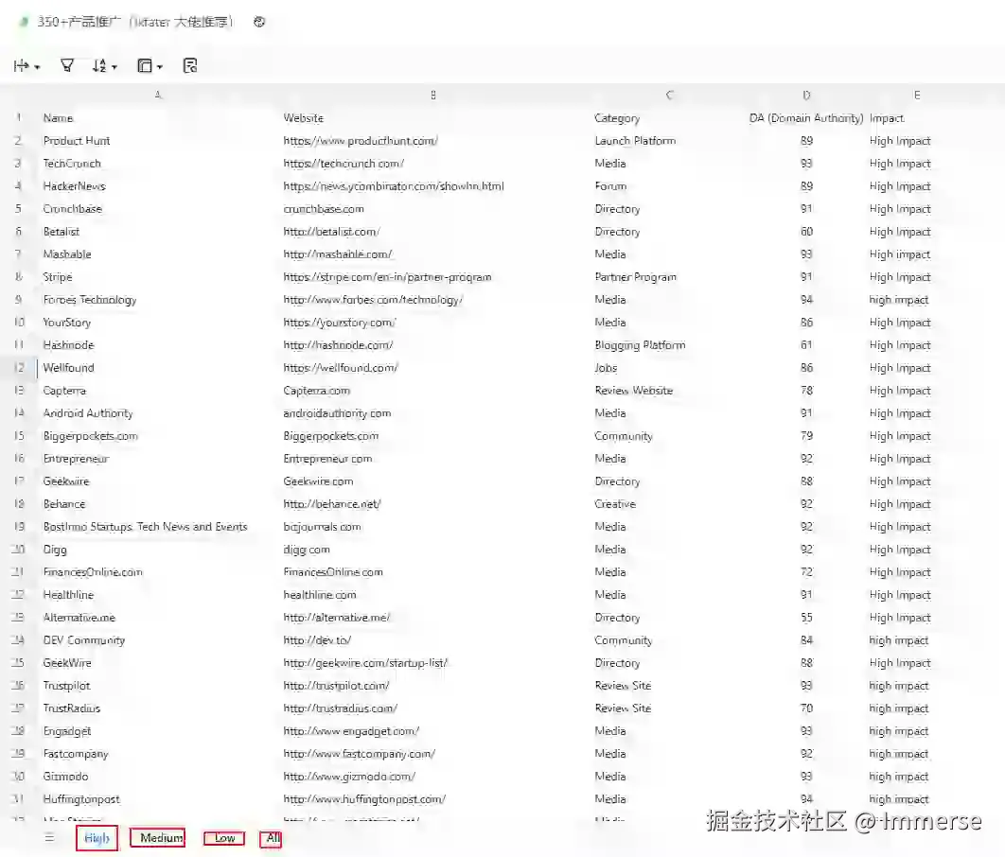Click the Digg name cell

[x=55, y=550]
